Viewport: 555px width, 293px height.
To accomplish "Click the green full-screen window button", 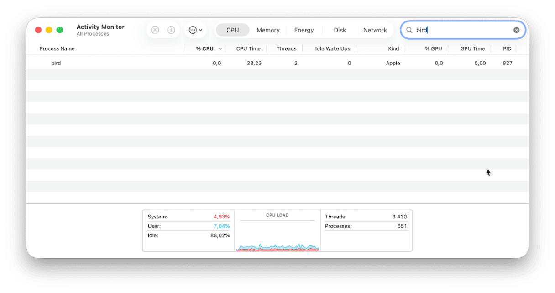I will click(60, 30).
